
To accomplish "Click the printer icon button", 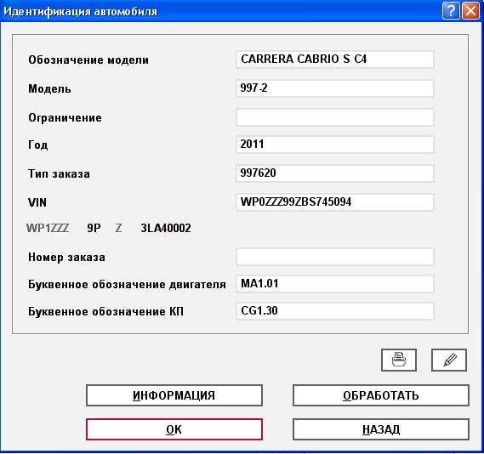I will (x=399, y=360).
